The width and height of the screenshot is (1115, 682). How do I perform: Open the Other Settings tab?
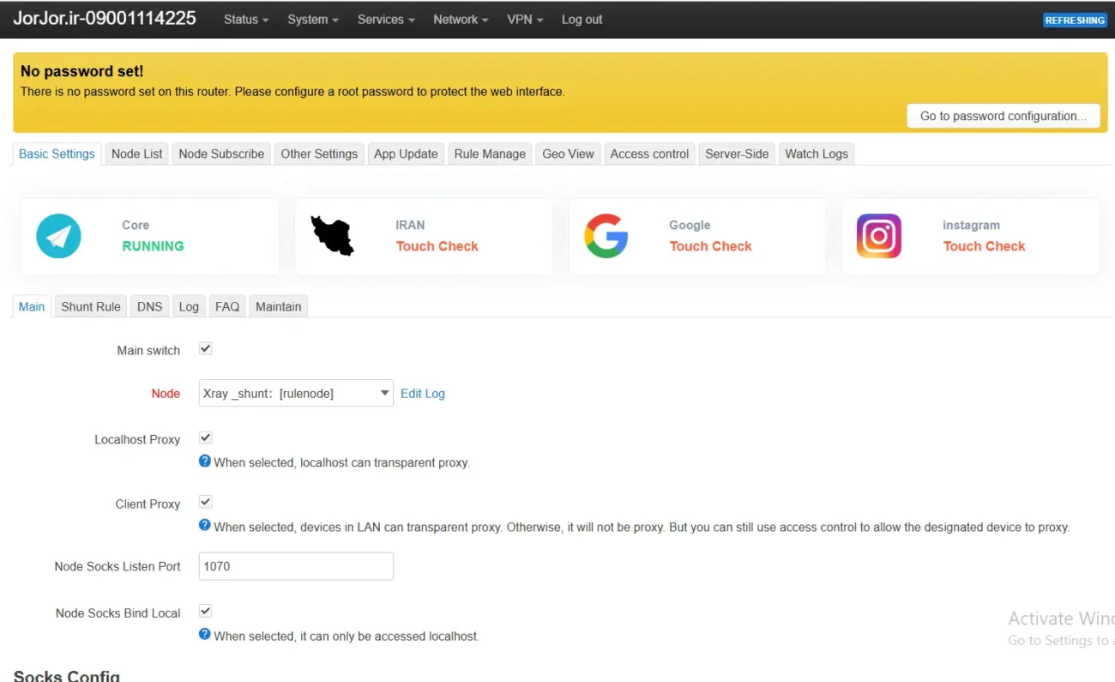(319, 154)
